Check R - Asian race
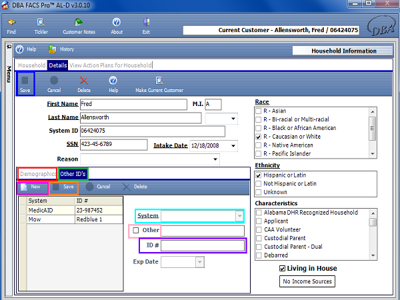 pos(259,111)
